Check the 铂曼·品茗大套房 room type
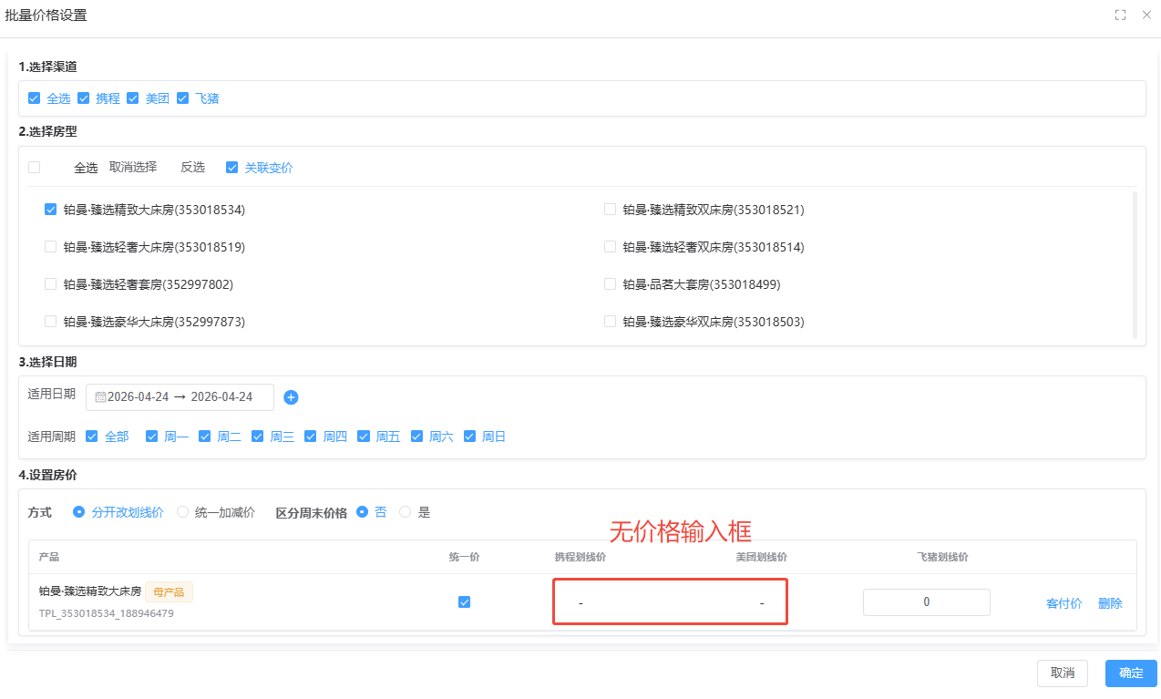This screenshot has height=699, width=1161. pyautogui.click(x=610, y=283)
